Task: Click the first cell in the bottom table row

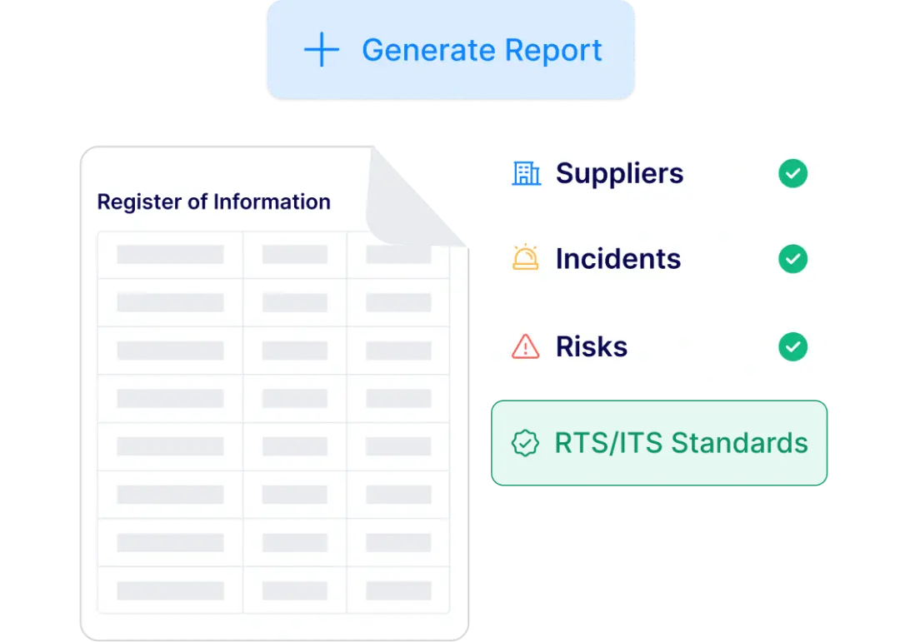Action: [x=170, y=590]
